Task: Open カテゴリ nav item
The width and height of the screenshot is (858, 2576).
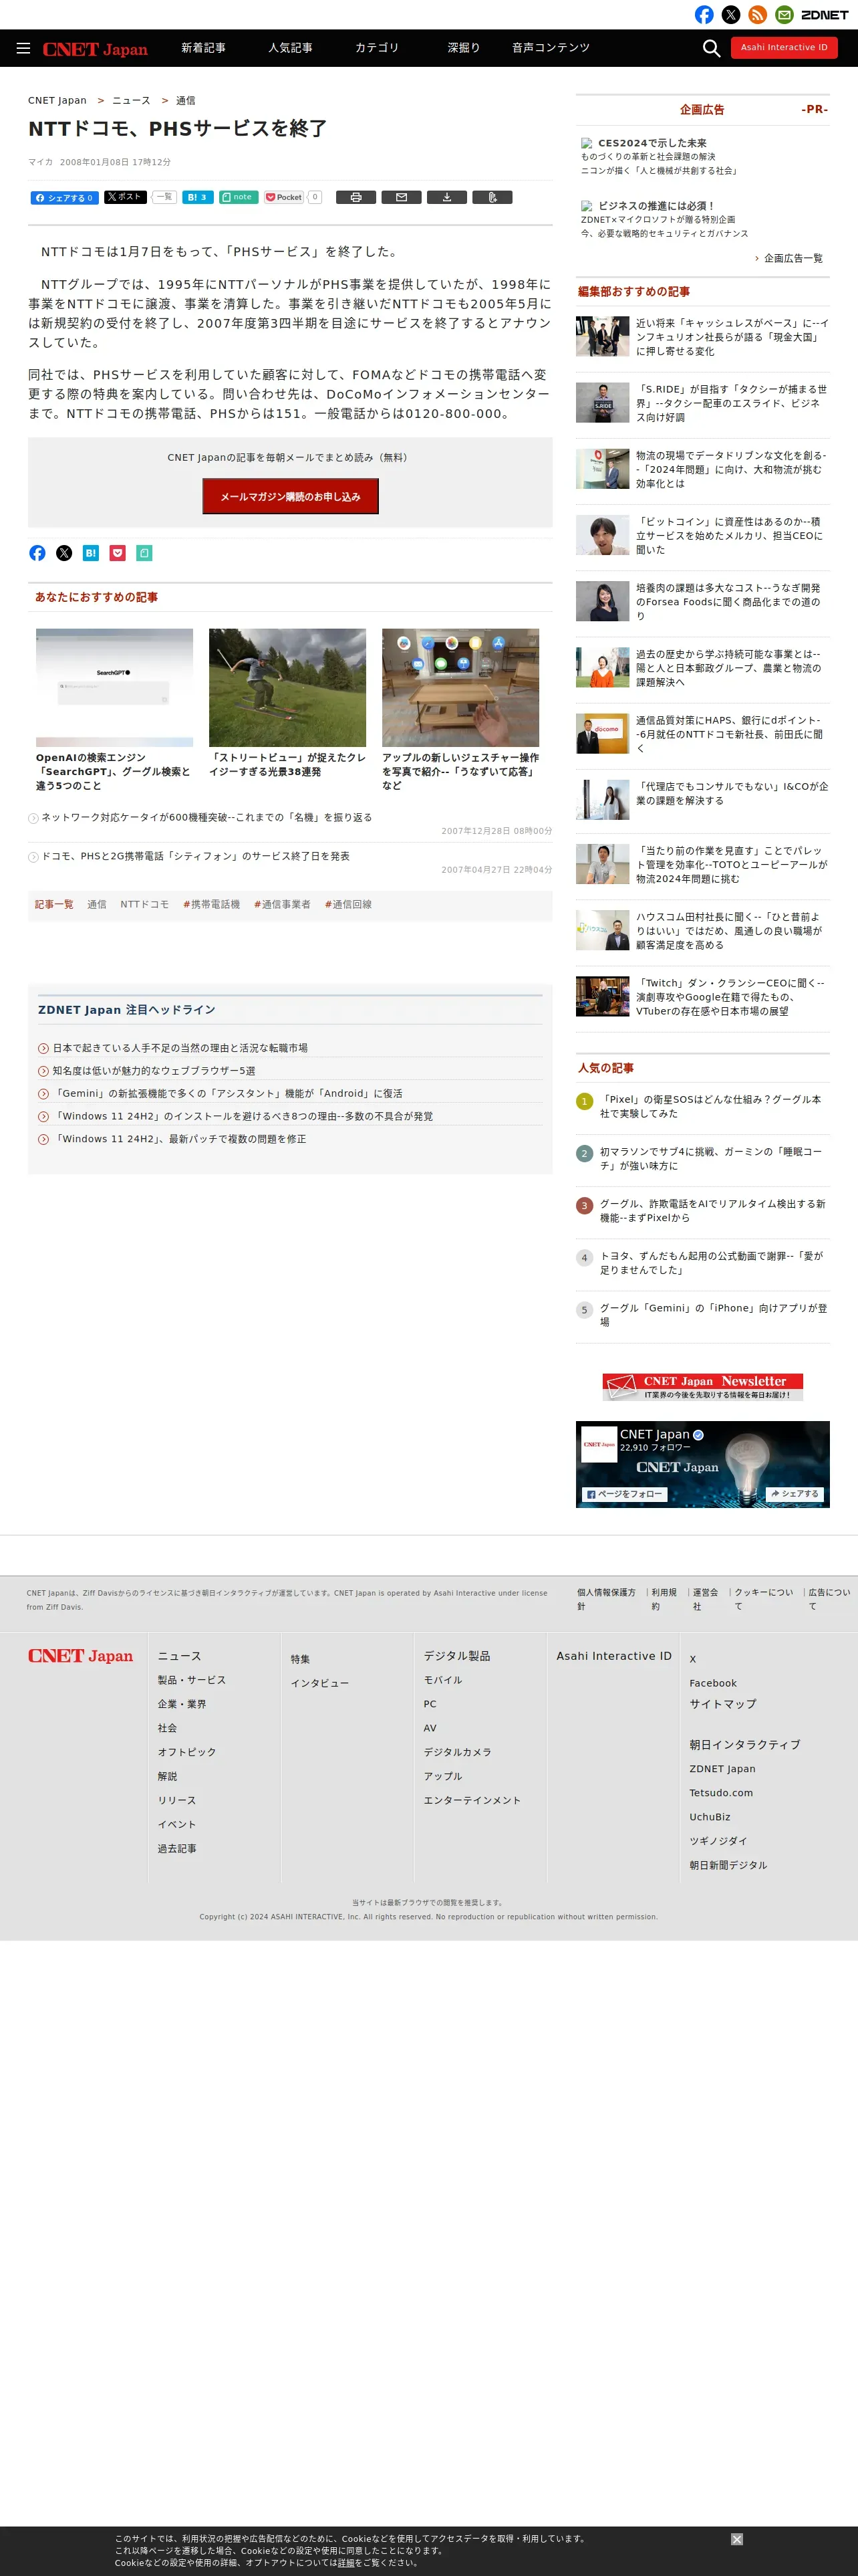Action: [x=377, y=48]
